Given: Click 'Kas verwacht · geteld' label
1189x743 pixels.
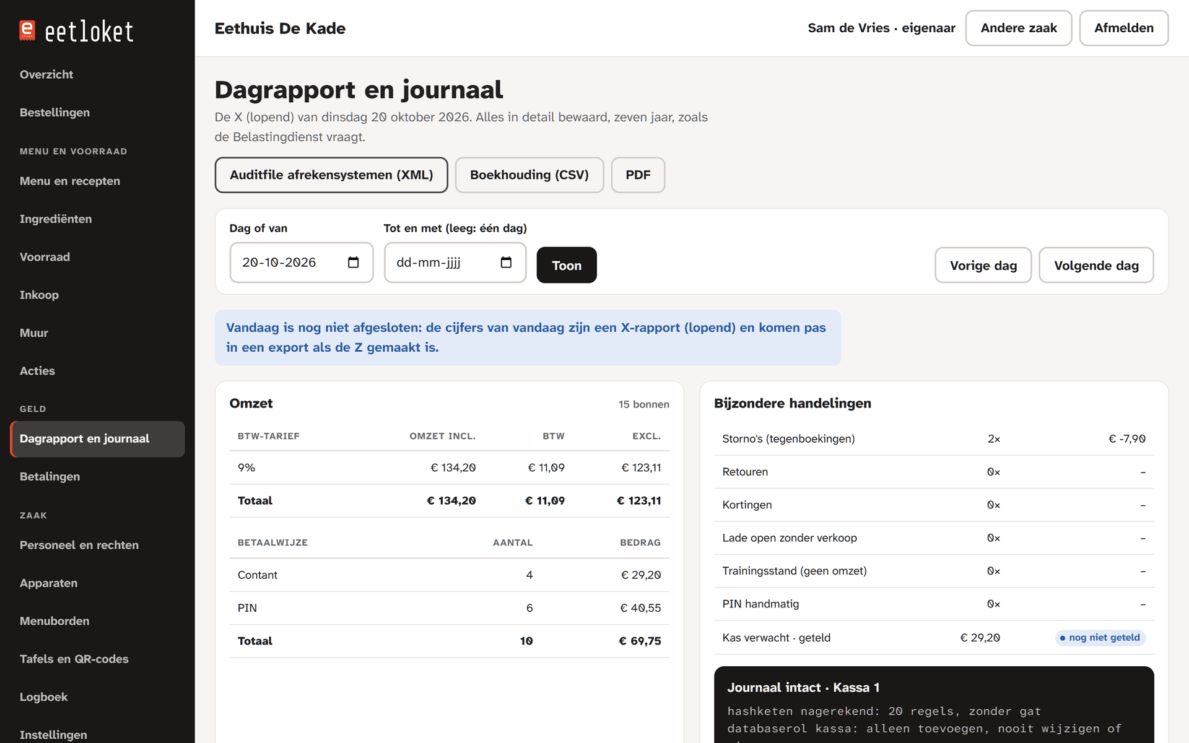Looking at the screenshot, I should (776, 638).
